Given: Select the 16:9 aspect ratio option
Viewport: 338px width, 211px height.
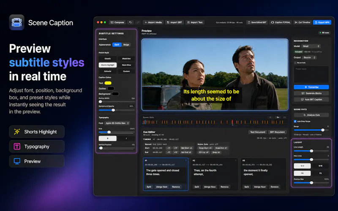Looking at the screenshot, I should [302, 166].
